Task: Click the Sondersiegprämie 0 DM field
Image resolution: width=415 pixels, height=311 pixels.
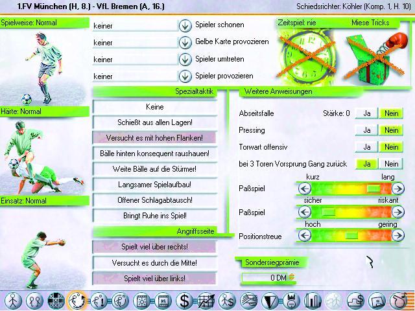Action: point(265,277)
